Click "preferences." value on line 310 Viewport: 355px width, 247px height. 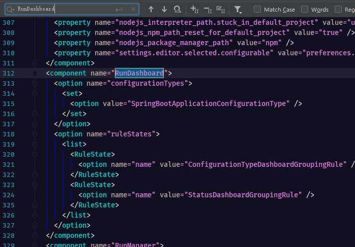coord(330,53)
